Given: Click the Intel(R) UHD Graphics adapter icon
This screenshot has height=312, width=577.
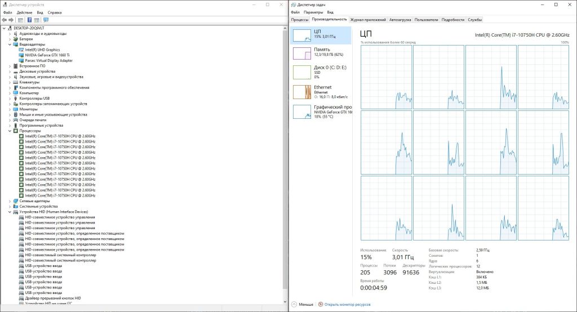Looking at the screenshot, I should [21, 50].
